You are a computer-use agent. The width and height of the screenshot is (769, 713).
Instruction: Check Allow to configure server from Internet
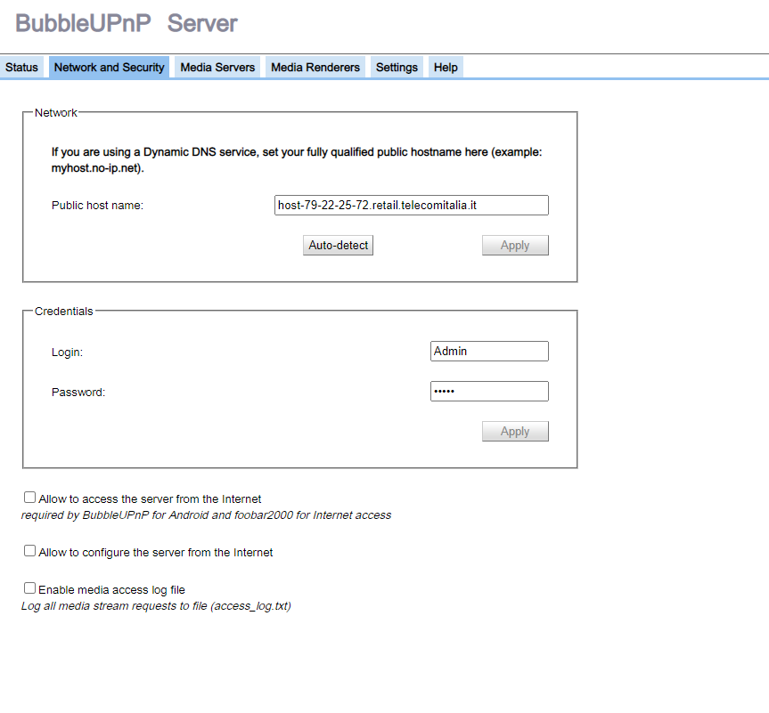30,551
